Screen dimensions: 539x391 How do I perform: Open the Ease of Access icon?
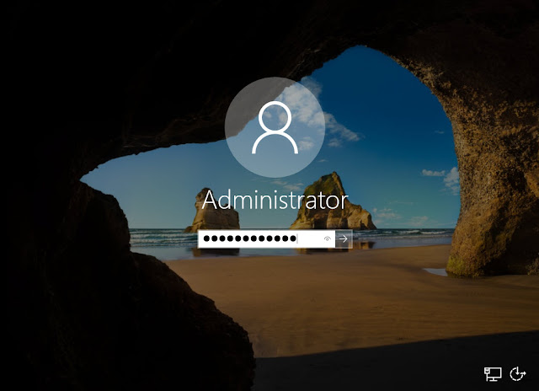517,374
